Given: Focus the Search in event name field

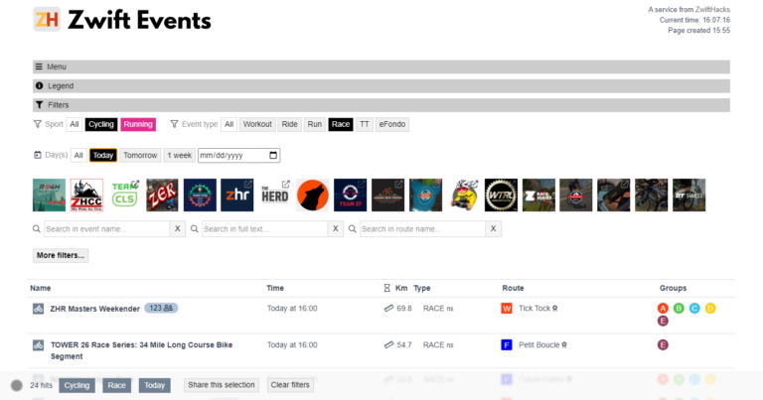Looking at the screenshot, I should coord(106,229).
